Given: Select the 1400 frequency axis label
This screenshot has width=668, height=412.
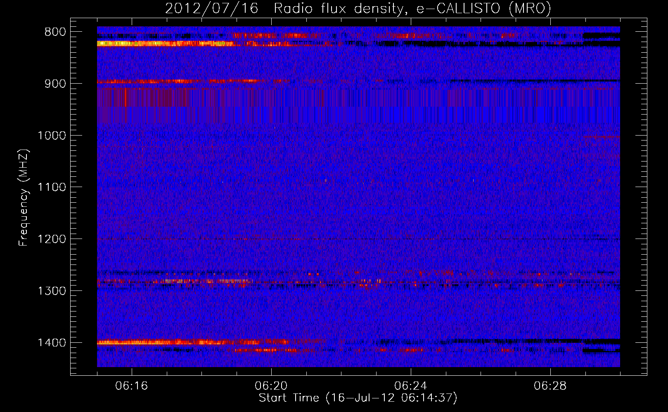Looking at the screenshot, I should coord(52,343).
